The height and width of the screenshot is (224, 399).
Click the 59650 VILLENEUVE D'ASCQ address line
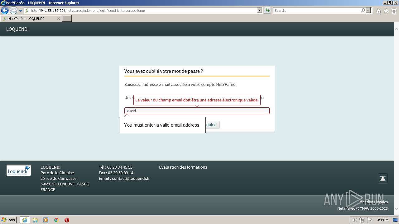click(x=65, y=184)
